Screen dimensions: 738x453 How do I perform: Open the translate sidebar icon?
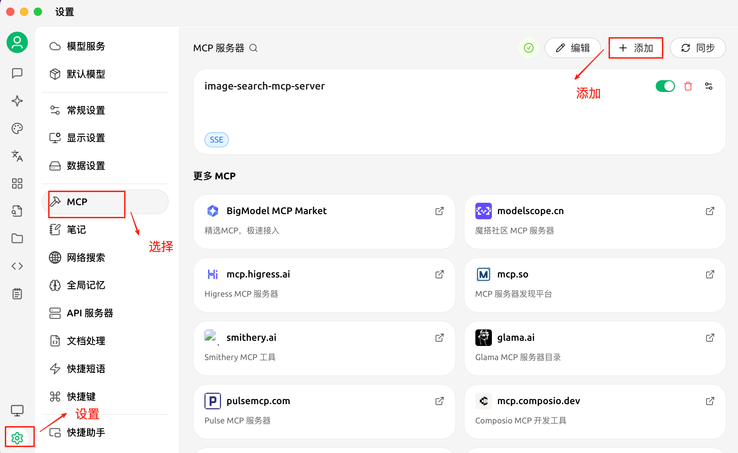pyautogui.click(x=17, y=156)
